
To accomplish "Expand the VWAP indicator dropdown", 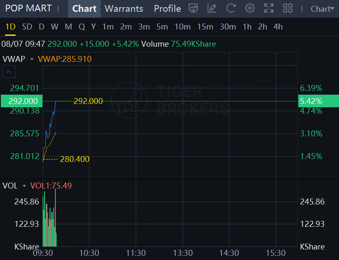I will (32, 59).
